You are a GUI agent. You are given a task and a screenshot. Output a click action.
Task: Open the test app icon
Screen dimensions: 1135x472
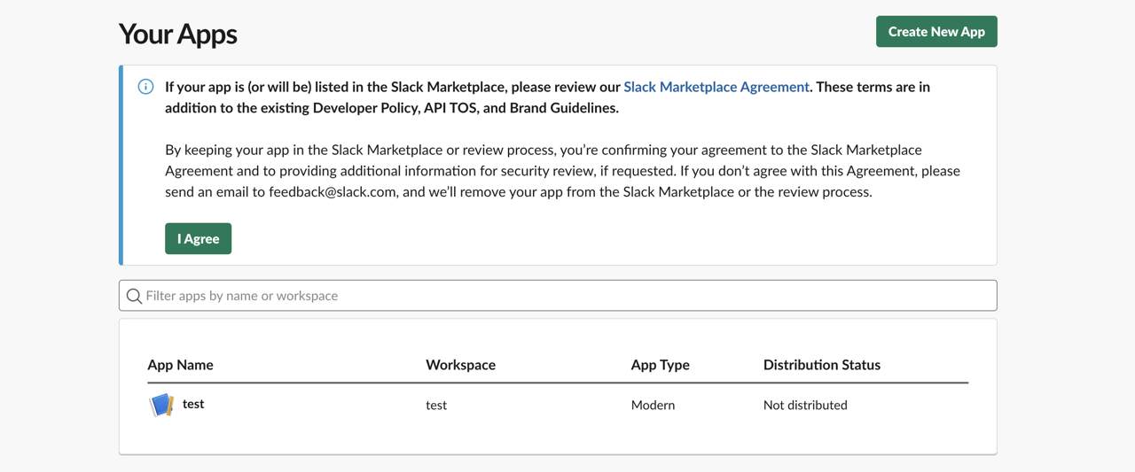[161, 405]
